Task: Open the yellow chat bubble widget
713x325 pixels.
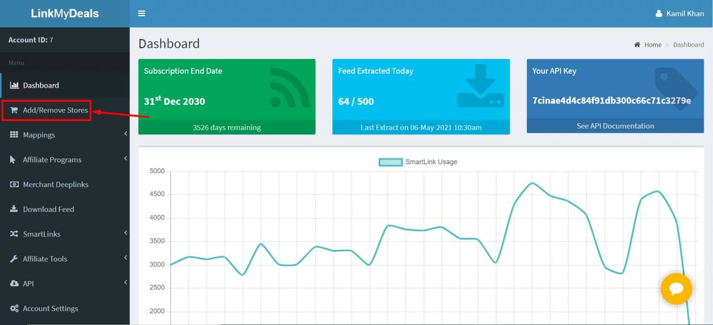Action: pos(676,289)
